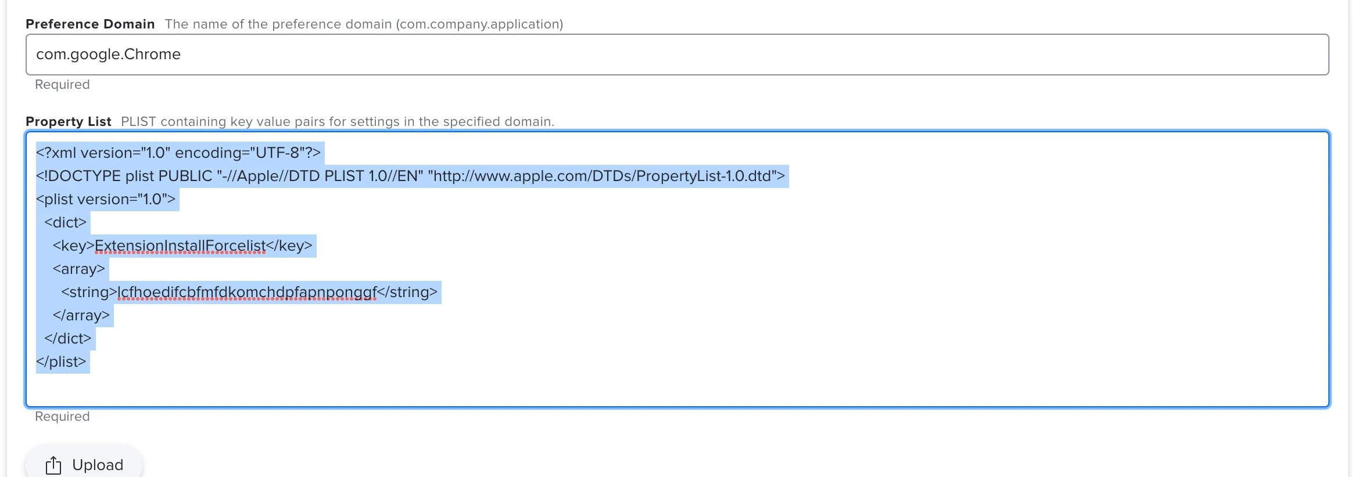Click the closing </array> tag line

point(81,316)
